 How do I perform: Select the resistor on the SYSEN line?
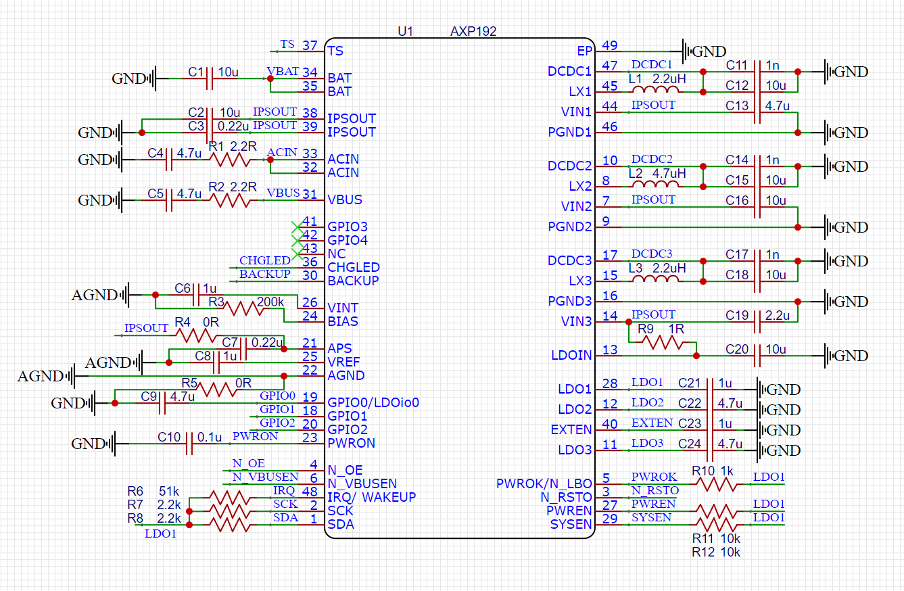point(717,525)
